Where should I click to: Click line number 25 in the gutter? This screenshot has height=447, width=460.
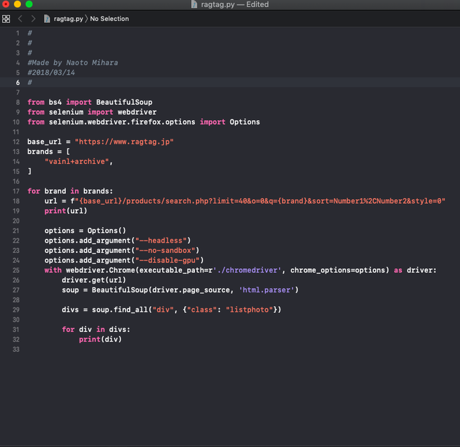17,270
